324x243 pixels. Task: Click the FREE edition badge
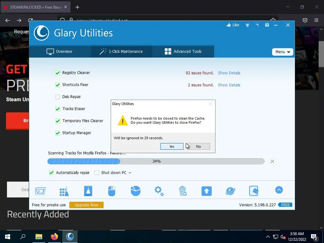pos(285,205)
